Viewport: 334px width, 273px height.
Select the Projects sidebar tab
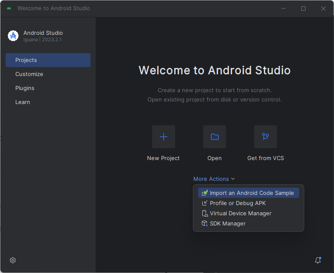point(48,60)
